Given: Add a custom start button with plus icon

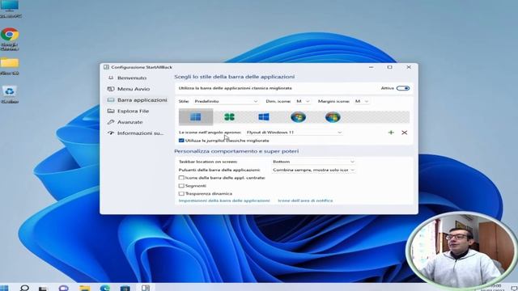Looking at the screenshot, I should [391, 133].
